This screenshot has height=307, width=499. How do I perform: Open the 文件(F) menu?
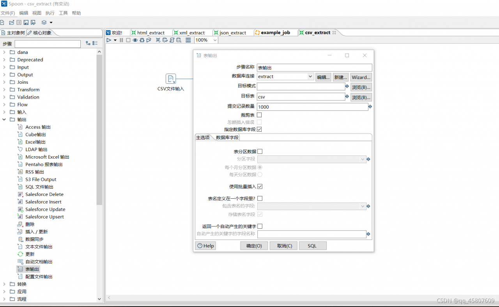point(8,13)
